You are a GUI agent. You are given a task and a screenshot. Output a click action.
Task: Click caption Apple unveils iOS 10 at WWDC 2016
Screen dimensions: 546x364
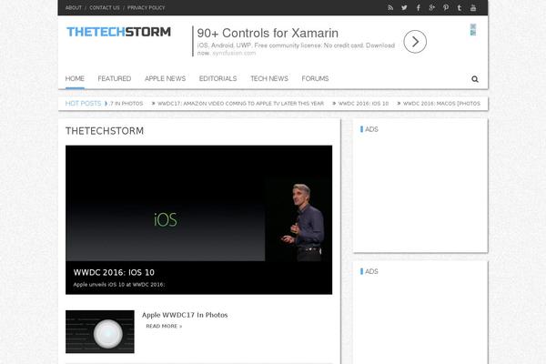119,285
